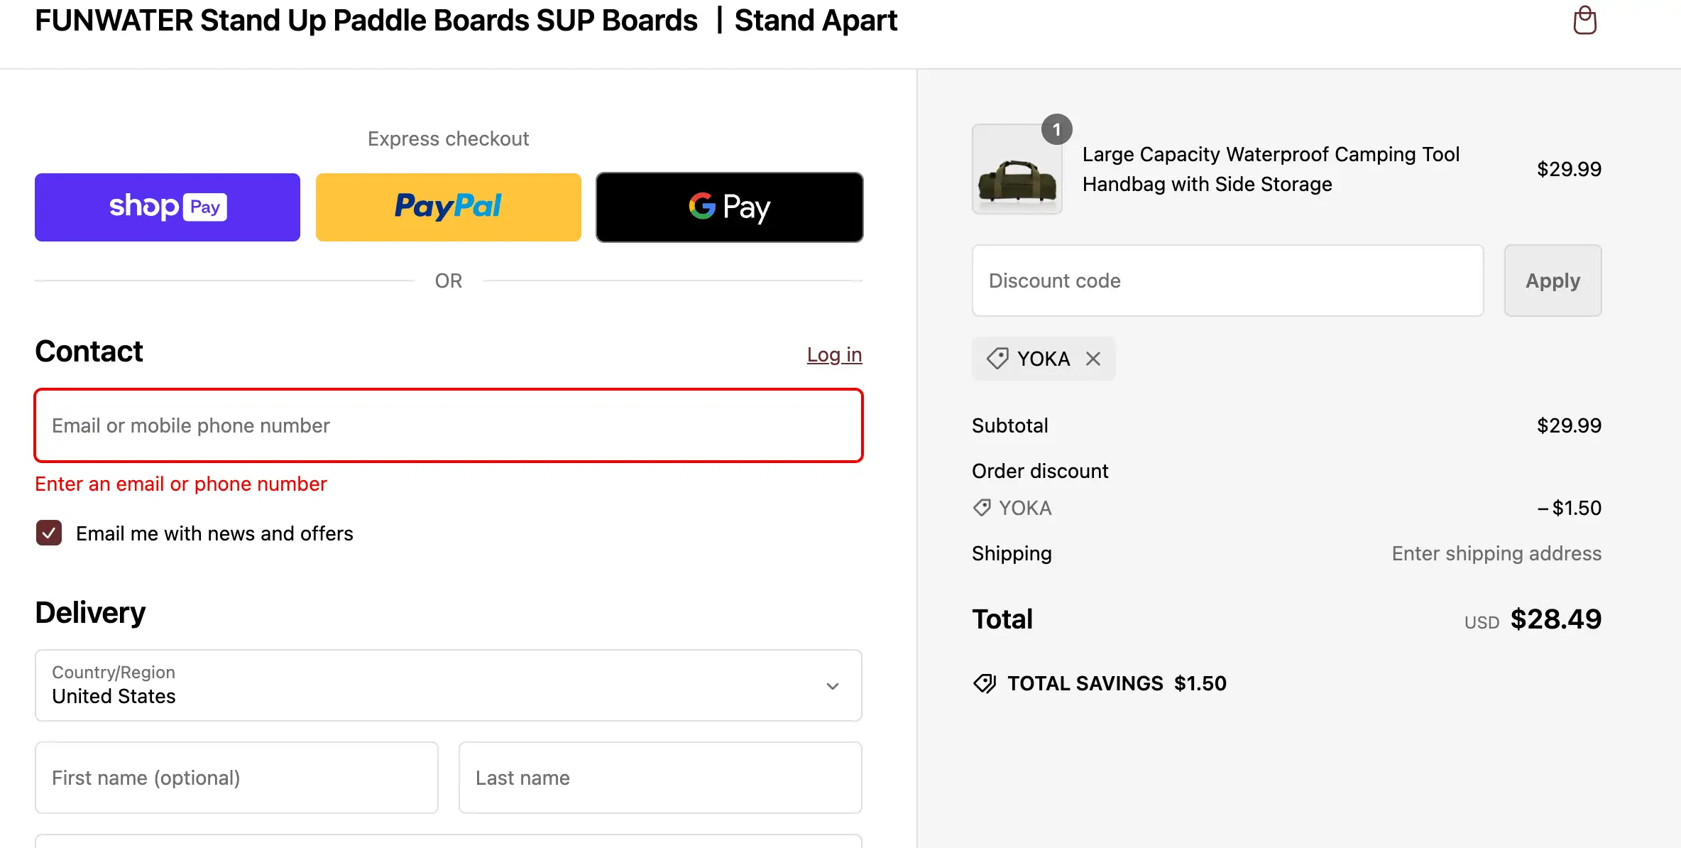Remove the YOKA discount code tag
1681x848 pixels.
click(1093, 359)
